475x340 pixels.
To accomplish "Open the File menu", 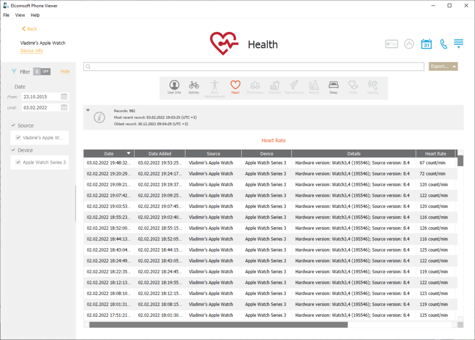I will [x=6, y=15].
